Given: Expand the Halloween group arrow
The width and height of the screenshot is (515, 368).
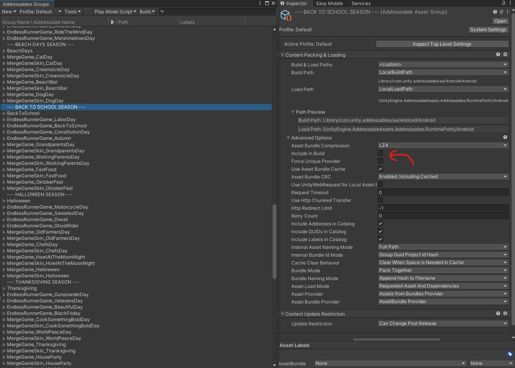Looking at the screenshot, I should [5, 201].
